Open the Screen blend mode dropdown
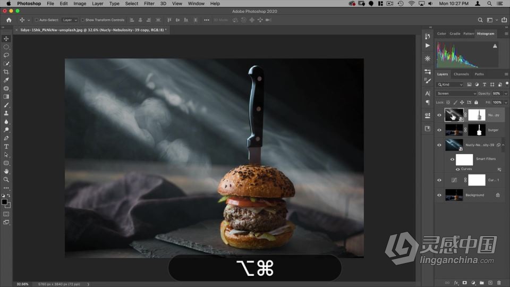 (x=456, y=94)
